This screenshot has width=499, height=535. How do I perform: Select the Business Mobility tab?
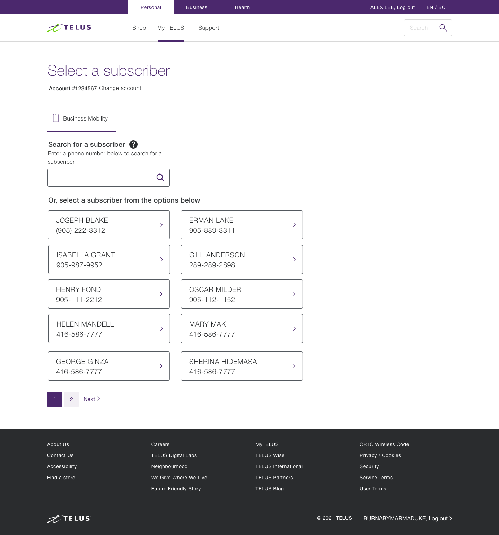click(81, 118)
